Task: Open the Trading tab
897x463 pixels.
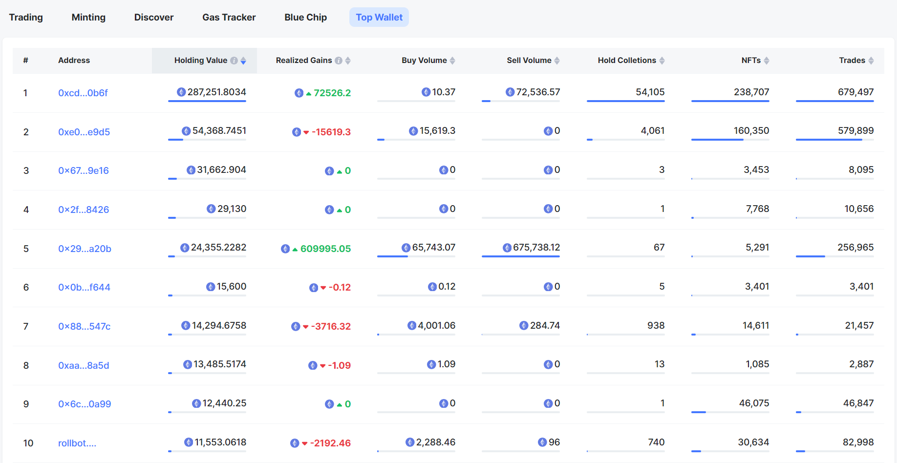Action: coord(26,17)
